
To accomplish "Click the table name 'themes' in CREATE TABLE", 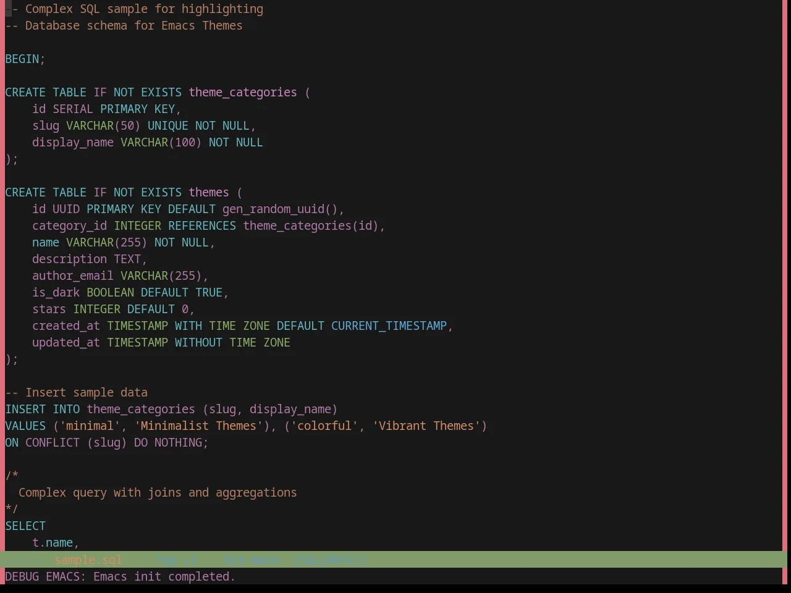I will click(x=209, y=192).
